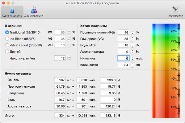Viewport: 185px width, 123px height.
Task: Adjust target Ароматизатора percent stepper
Action: [x=132, y=52]
